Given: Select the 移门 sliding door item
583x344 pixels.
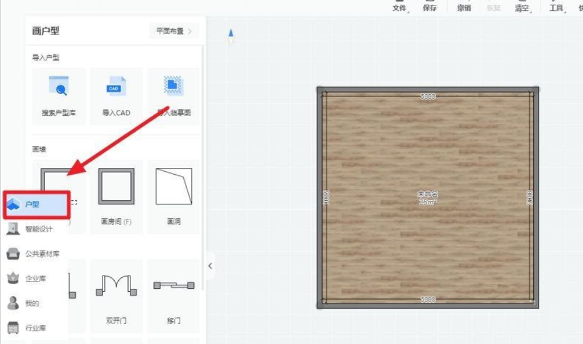Looking at the screenshot, I should [174, 286].
